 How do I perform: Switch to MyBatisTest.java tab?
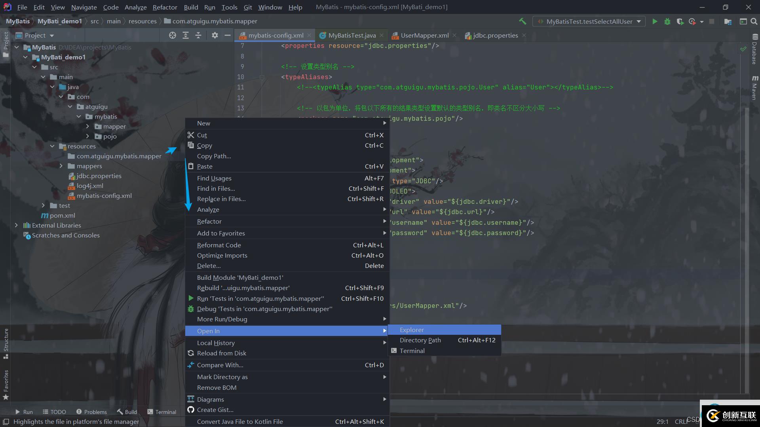coord(352,35)
